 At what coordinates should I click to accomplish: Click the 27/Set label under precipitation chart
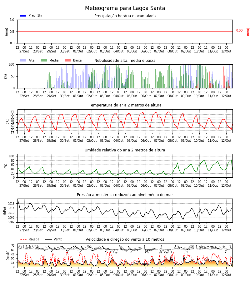click(x=24, y=51)
